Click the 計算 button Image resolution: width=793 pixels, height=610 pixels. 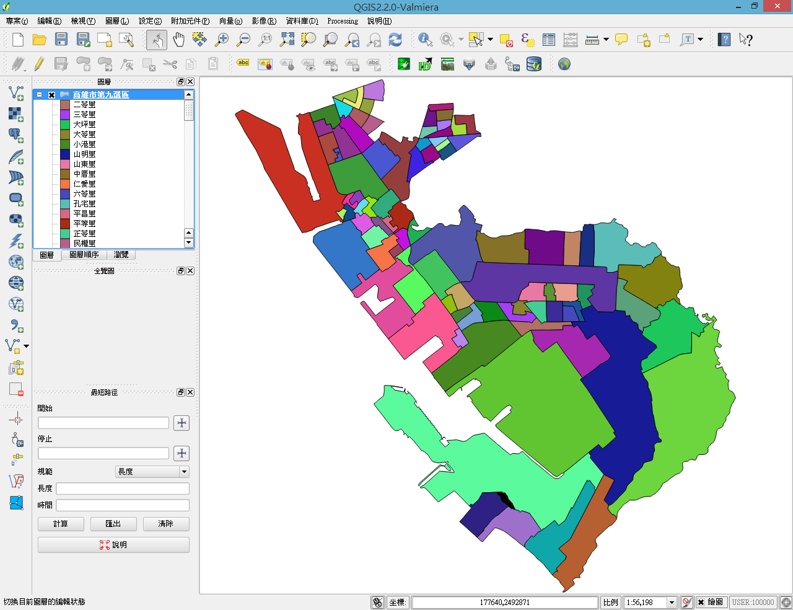point(61,524)
